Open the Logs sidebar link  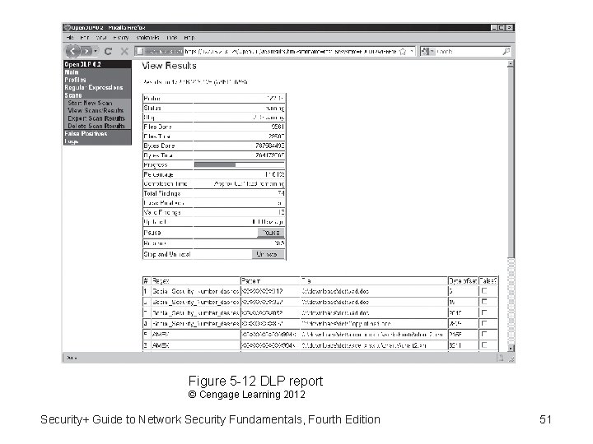click(71, 141)
